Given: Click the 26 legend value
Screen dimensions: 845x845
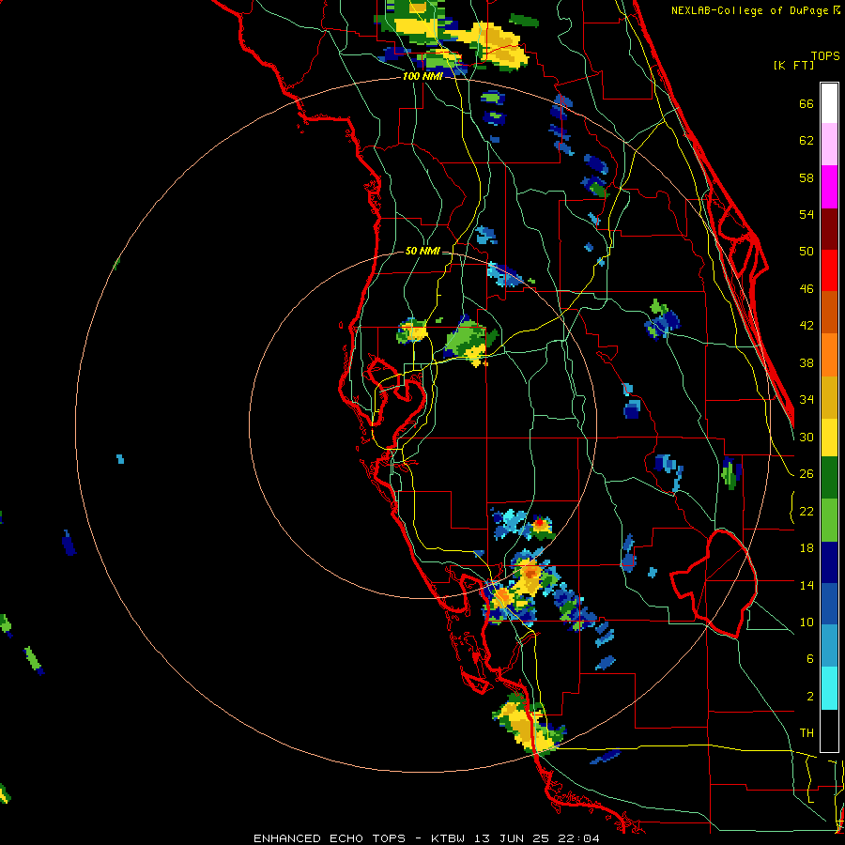Looking at the screenshot, I should point(807,474).
